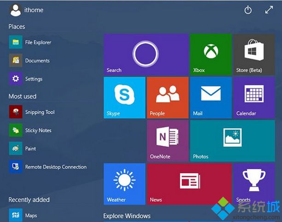Click the Explore Windows group heading
This screenshot has width=282, height=222.
(x=127, y=216)
